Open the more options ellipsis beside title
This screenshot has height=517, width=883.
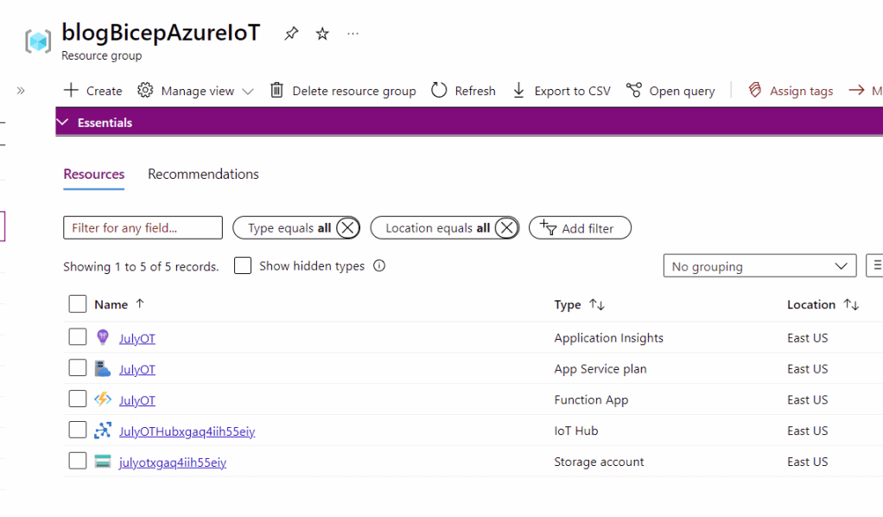click(353, 34)
